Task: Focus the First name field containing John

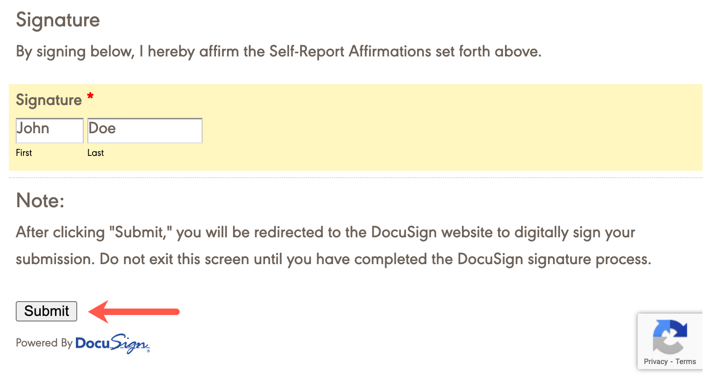Action: [x=49, y=130]
